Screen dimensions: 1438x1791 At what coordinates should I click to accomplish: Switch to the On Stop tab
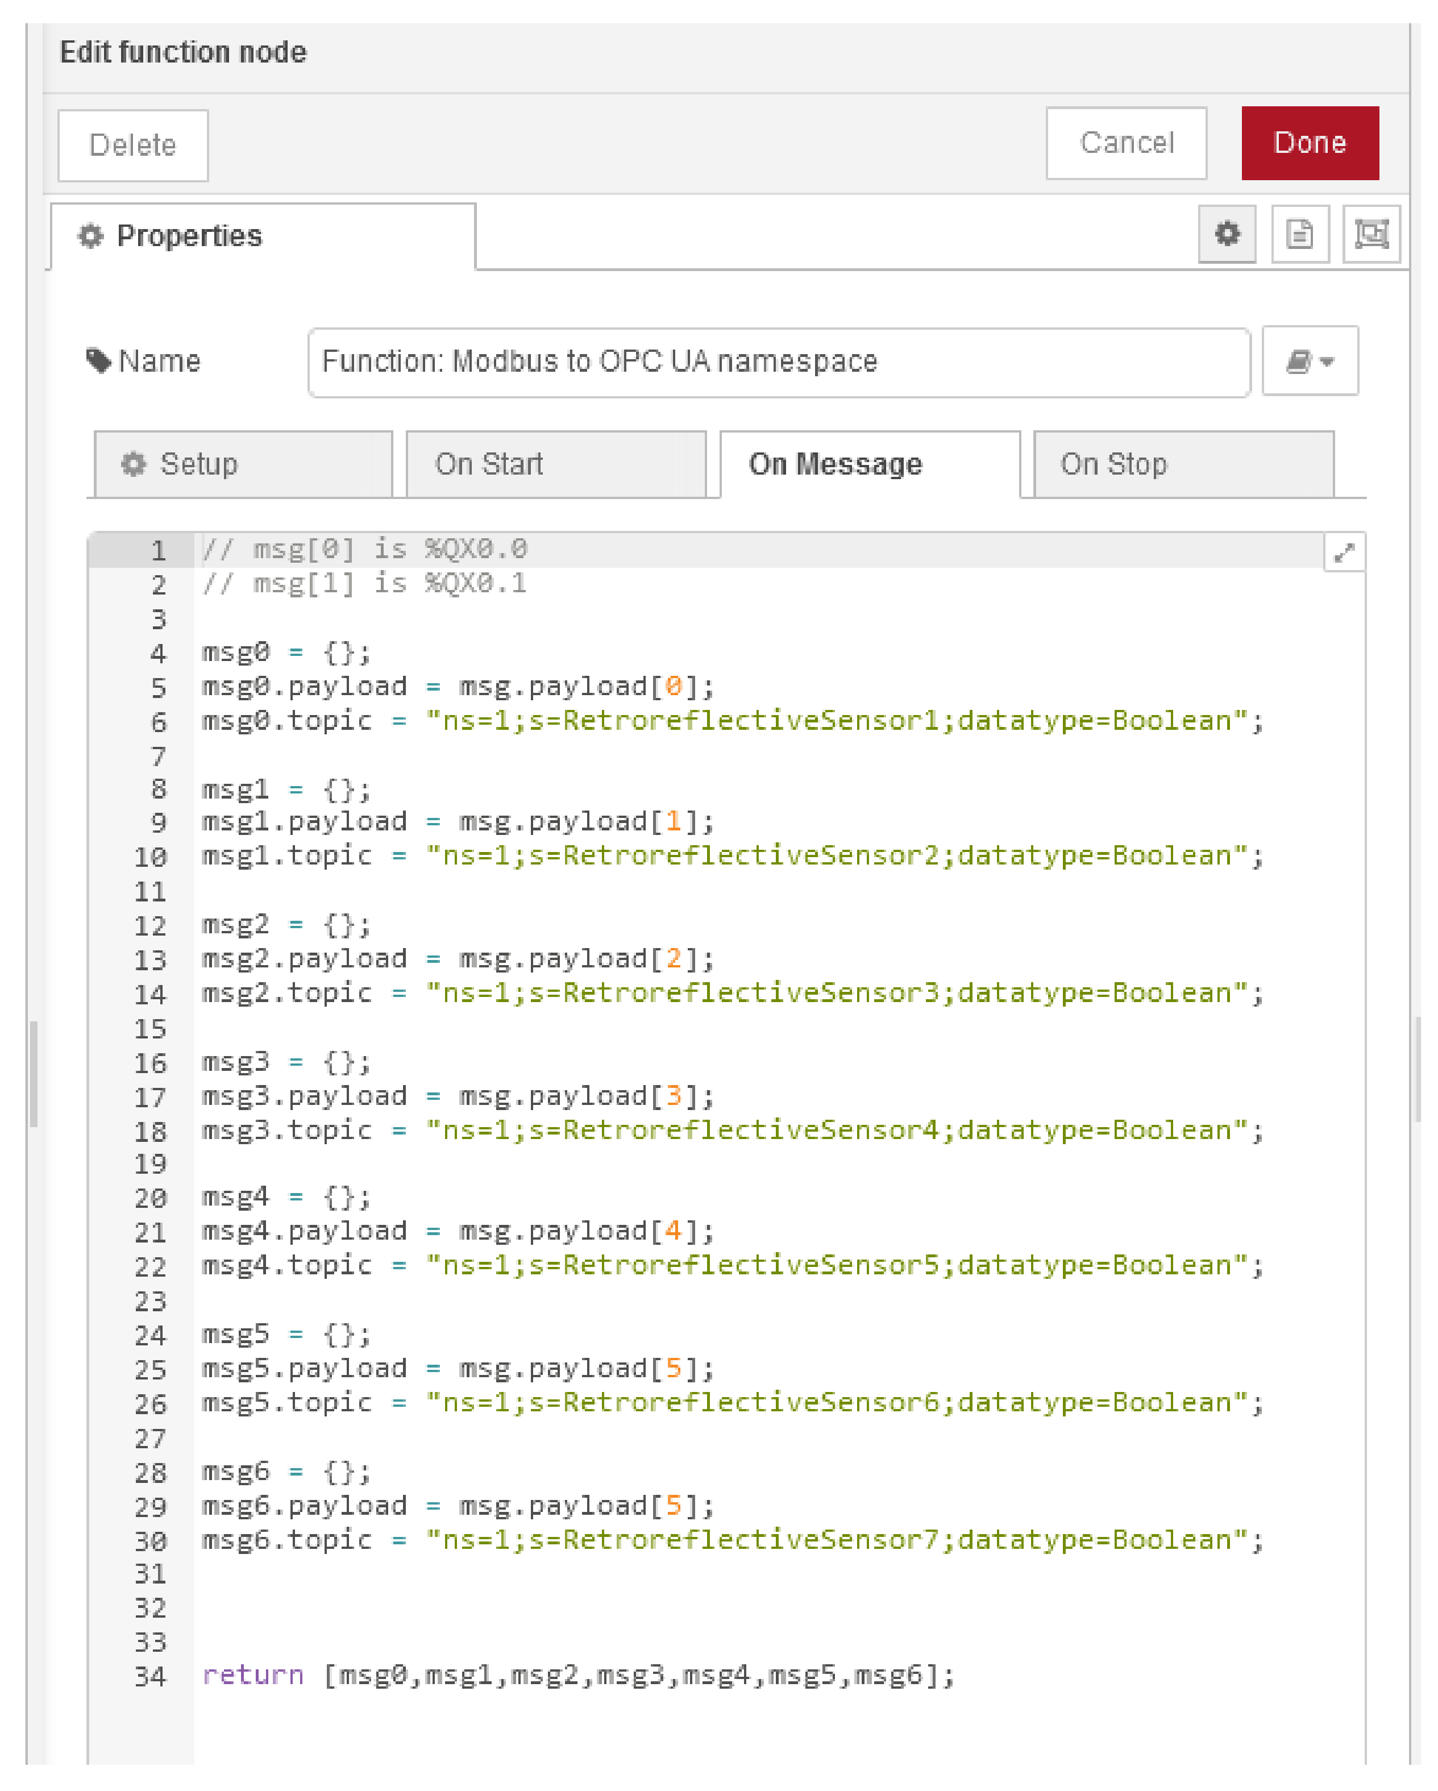(x=1184, y=464)
